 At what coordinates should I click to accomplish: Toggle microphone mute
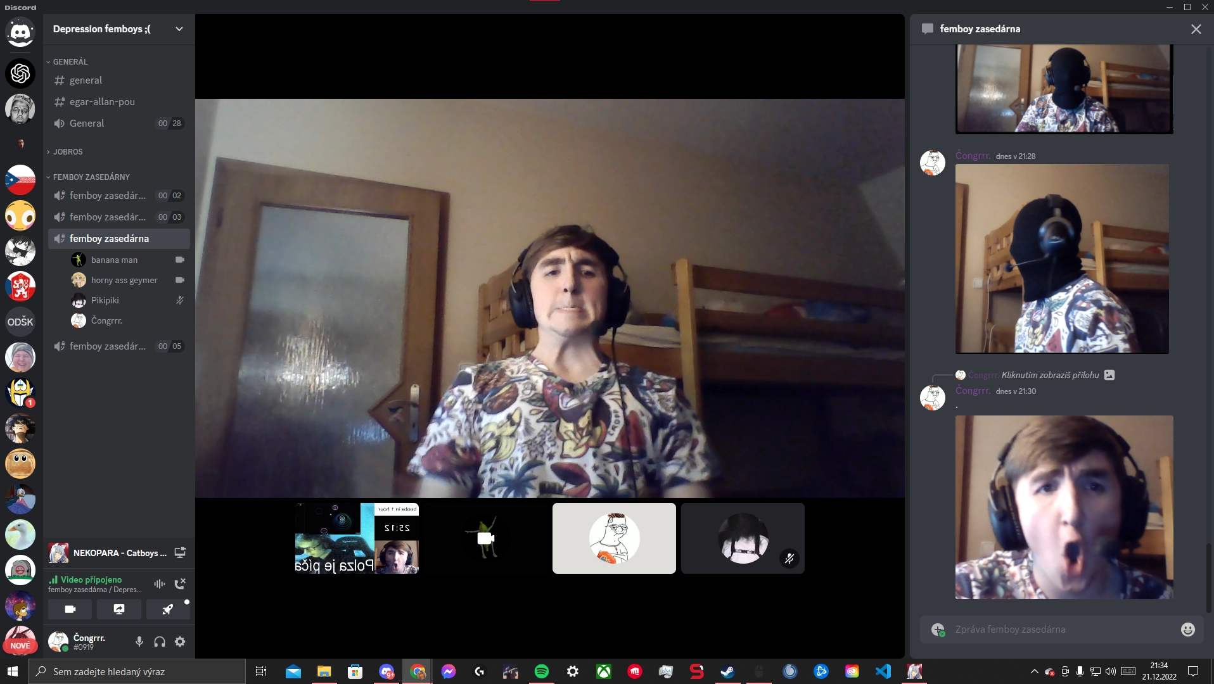(139, 642)
